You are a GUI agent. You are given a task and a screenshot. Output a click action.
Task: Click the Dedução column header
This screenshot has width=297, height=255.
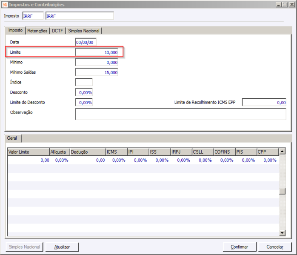pyautogui.click(x=88, y=152)
